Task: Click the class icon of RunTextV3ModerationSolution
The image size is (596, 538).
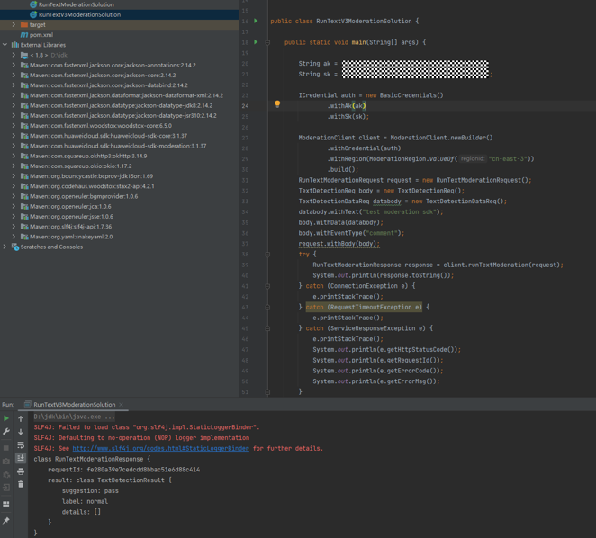Action: [33, 14]
